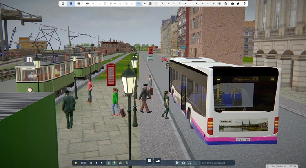Play the simulation
Viewport: 306px width, 168px height.
point(96,163)
